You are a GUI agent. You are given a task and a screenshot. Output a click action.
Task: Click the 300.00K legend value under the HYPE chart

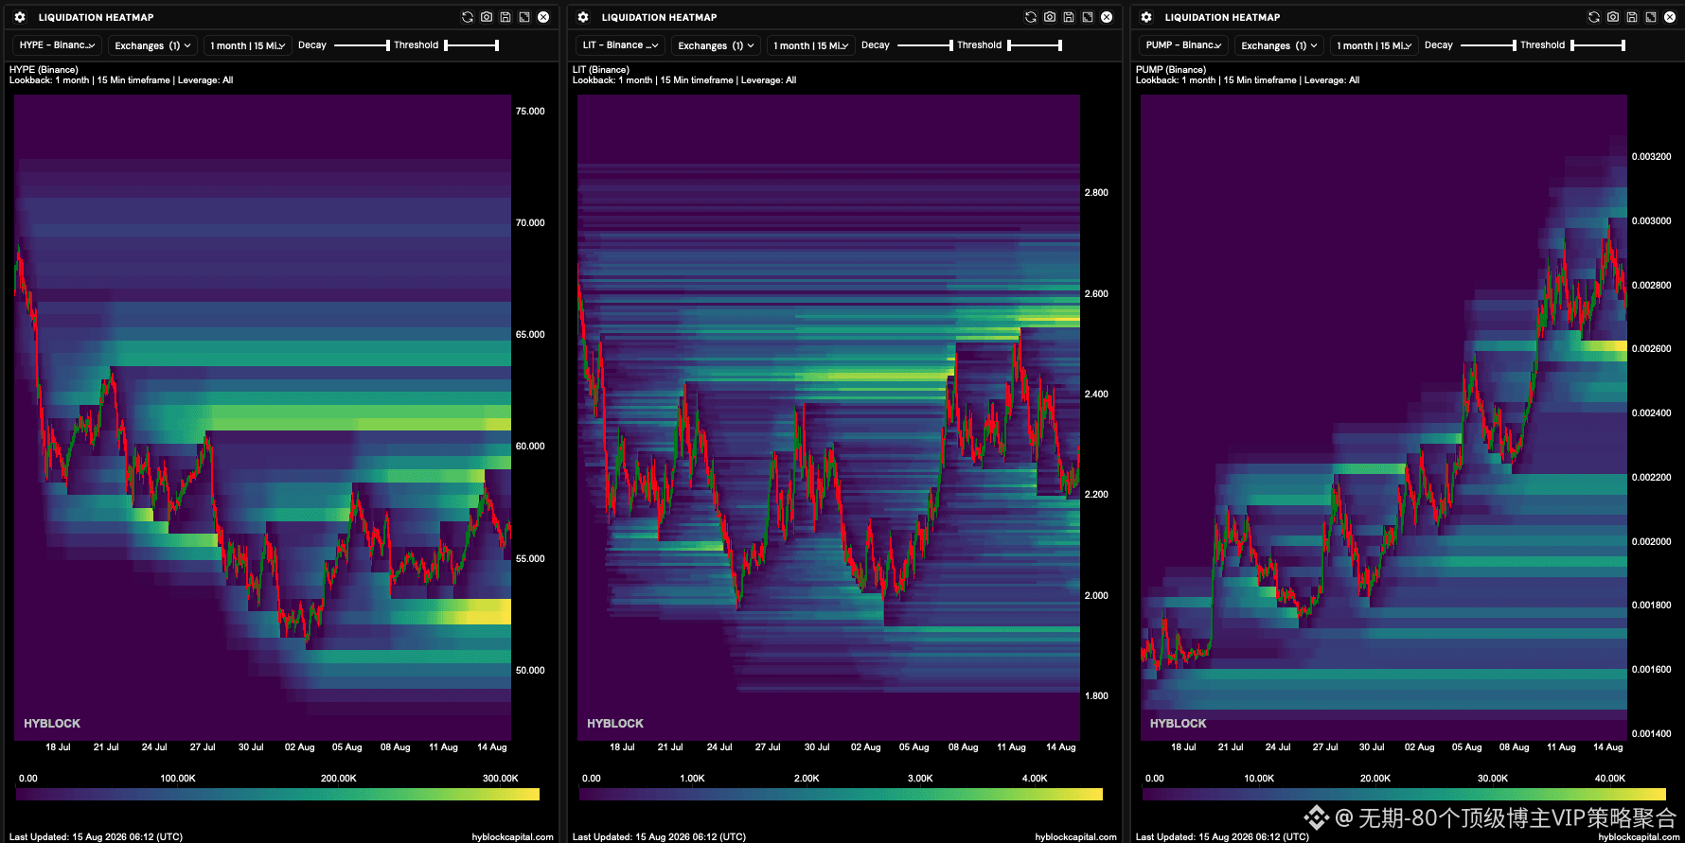(501, 779)
